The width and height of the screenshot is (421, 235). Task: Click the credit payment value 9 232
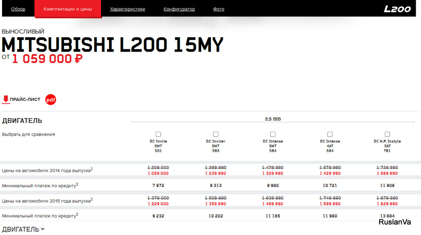158,216
